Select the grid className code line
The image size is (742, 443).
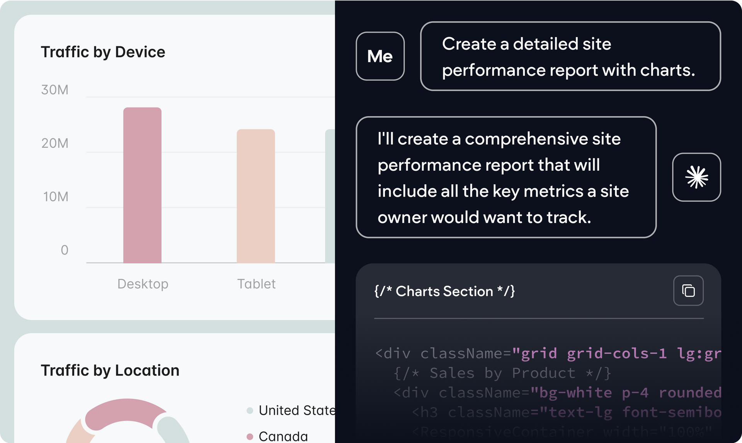tap(548, 353)
